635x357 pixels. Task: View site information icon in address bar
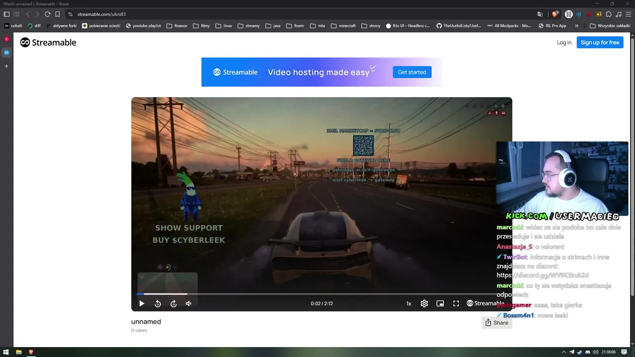(x=70, y=14)
